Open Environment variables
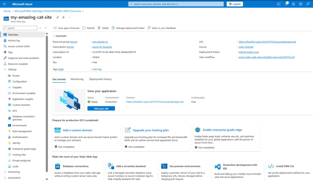This screenshot has height=181, width=313. (24, 93)
